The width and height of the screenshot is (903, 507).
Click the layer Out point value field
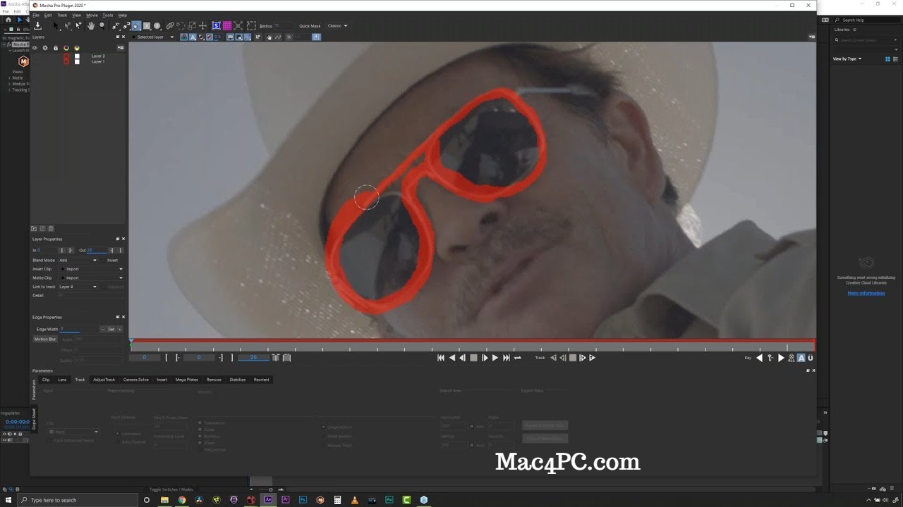pos(97,250)
